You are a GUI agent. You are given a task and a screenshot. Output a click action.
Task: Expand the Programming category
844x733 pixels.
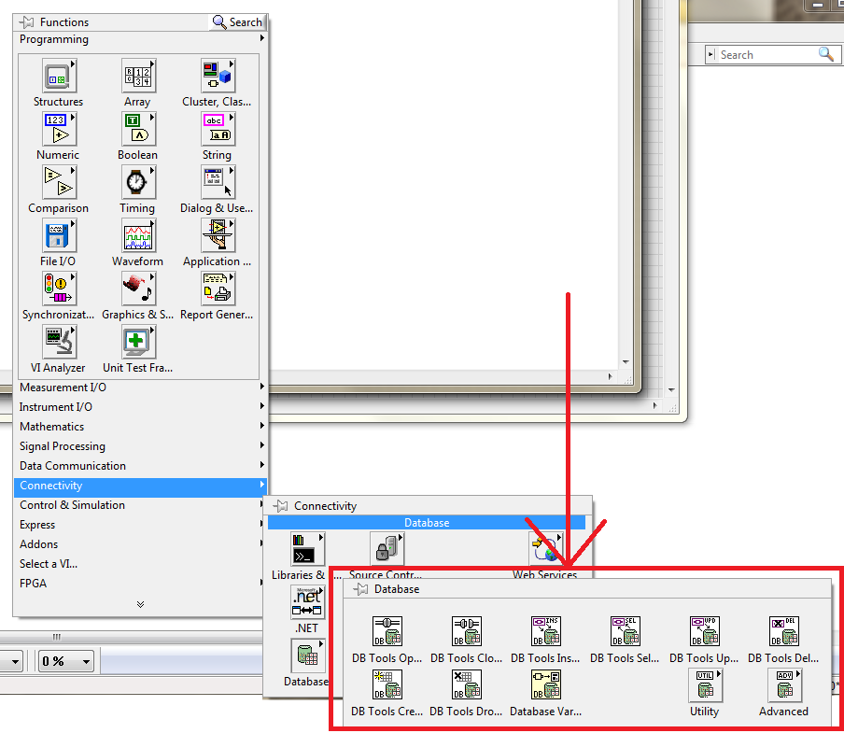coord(140,39)
